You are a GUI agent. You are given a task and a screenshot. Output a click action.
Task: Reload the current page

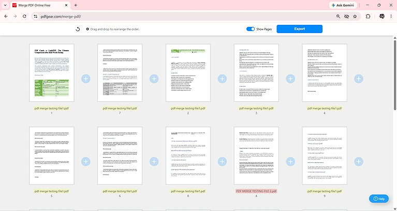[24, 16]
